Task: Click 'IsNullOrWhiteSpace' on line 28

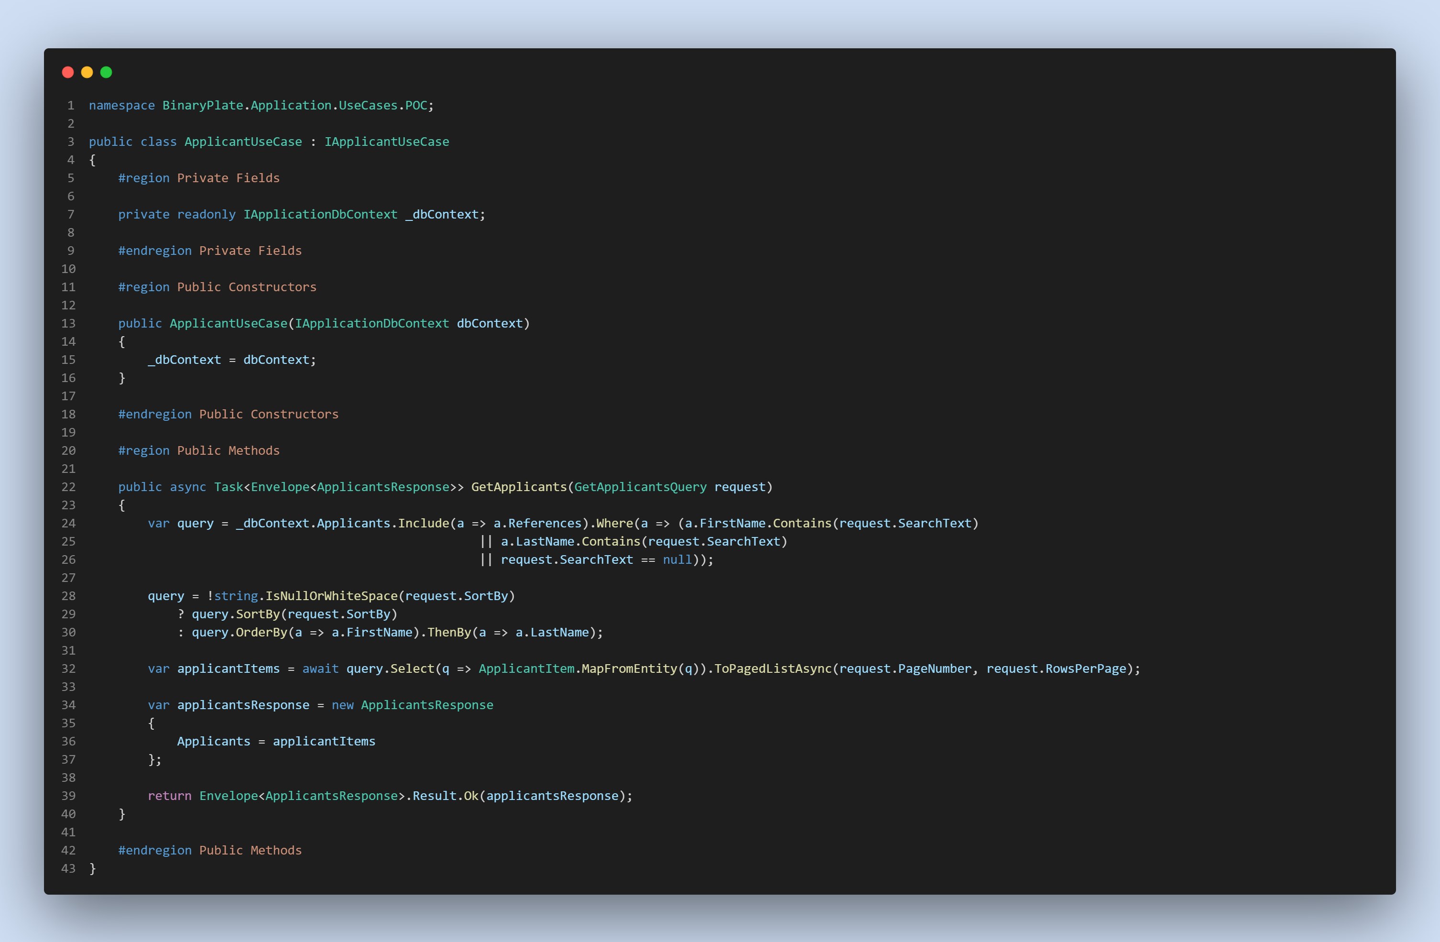Action: (332, 595)
